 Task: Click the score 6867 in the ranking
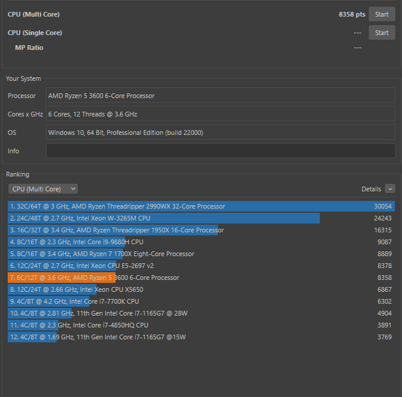(385, 289)
